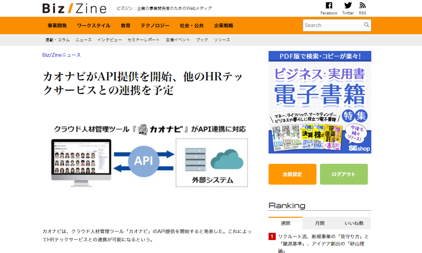
Task: Go to リリース section
Action: [x=222, y=40]
